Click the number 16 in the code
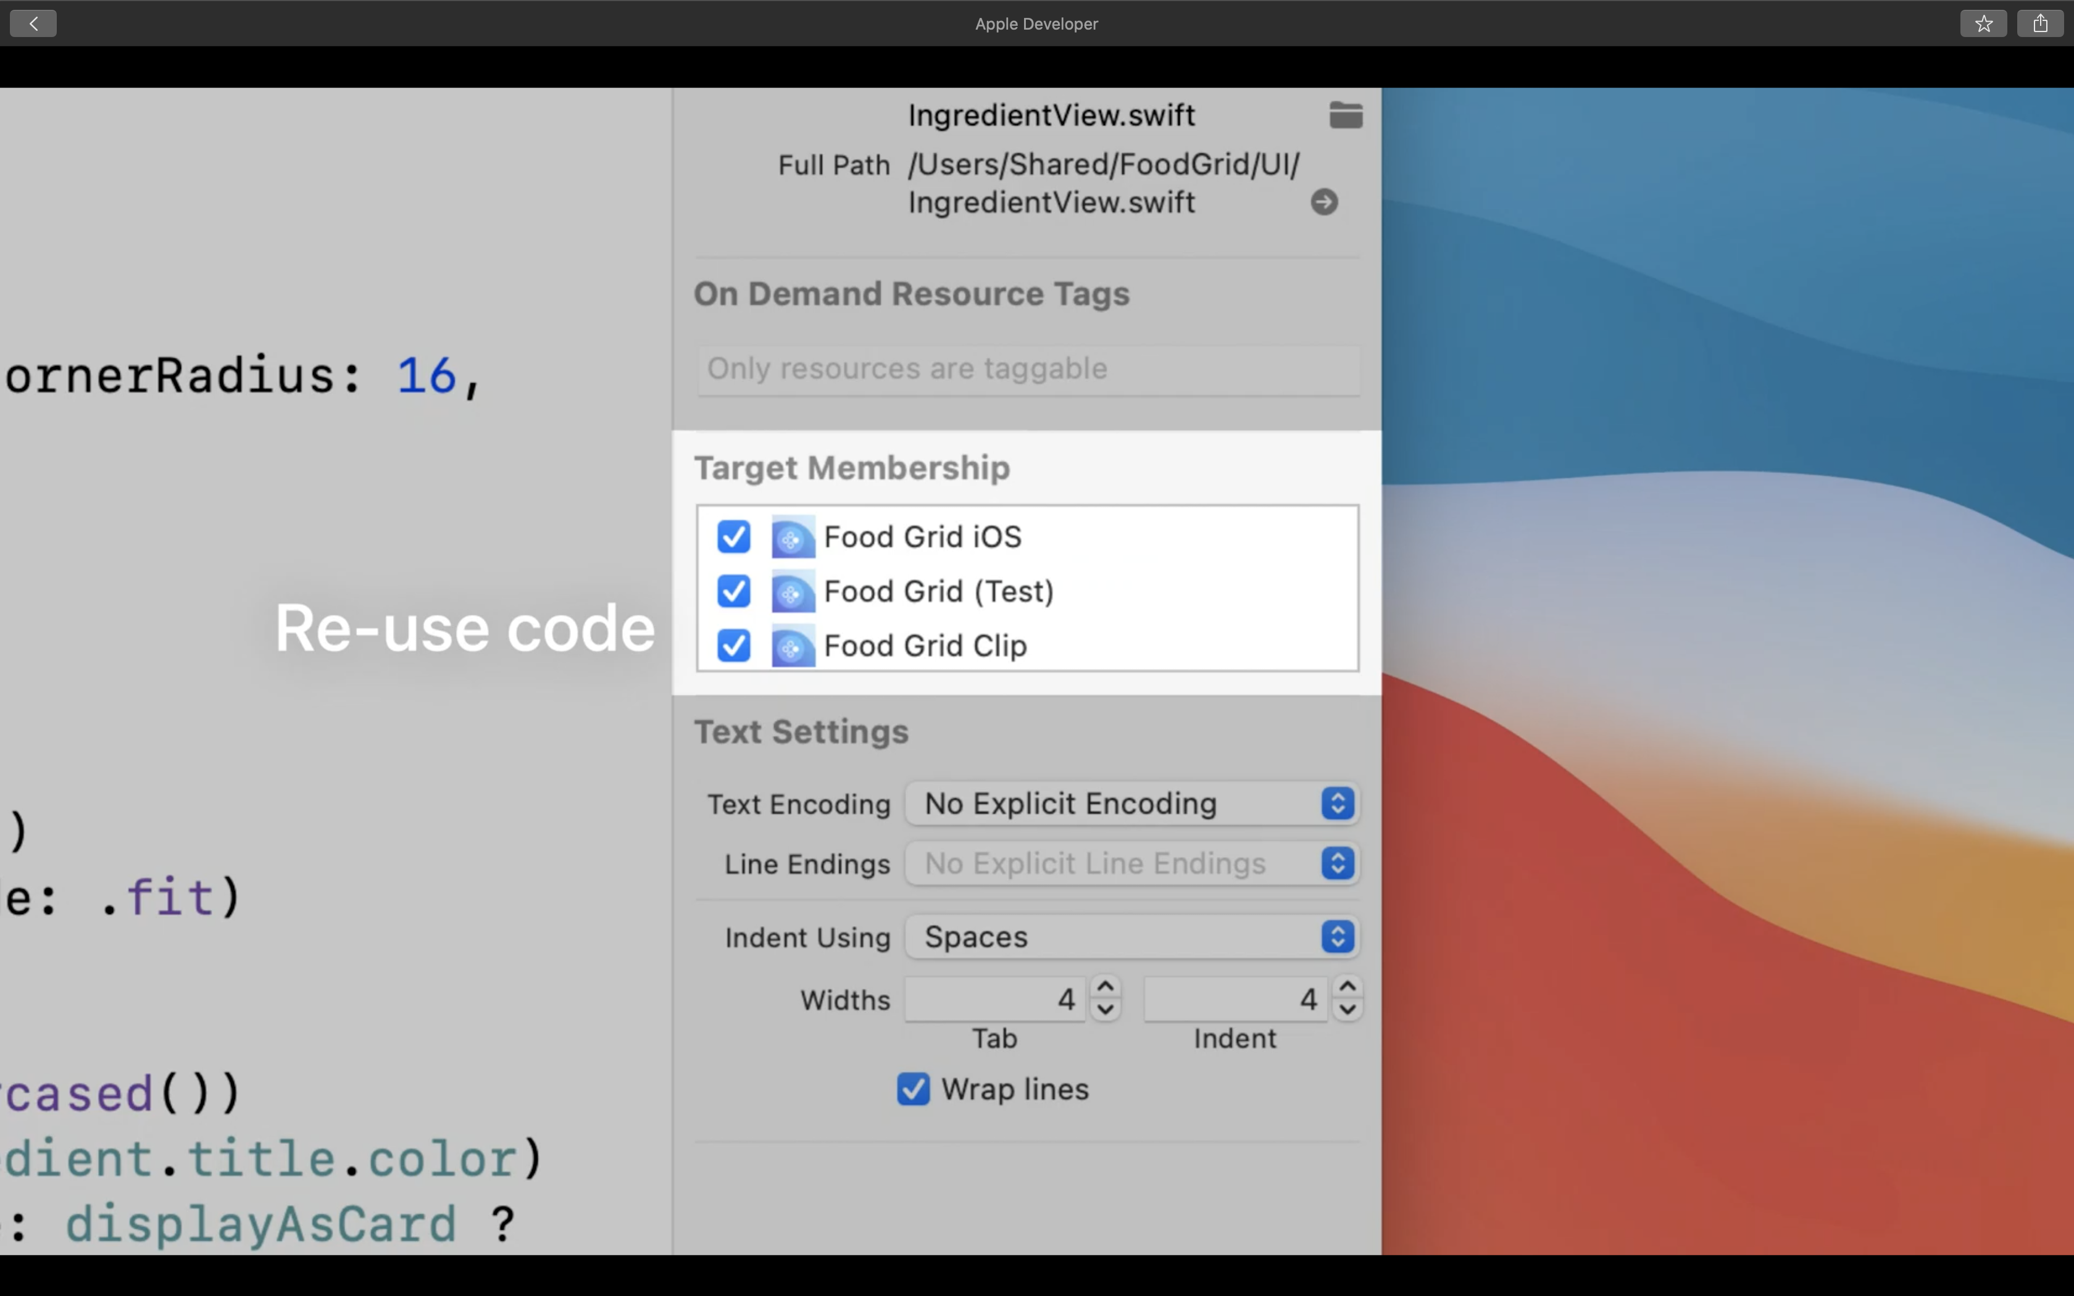Screen dimensions: 2074x1296 (426, 376)
